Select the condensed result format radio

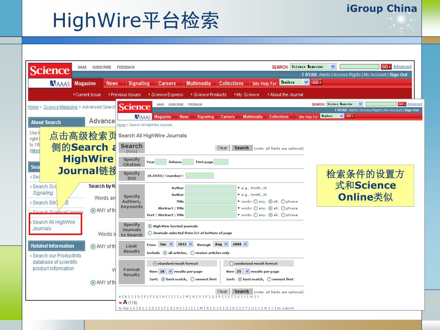[231, 263]
